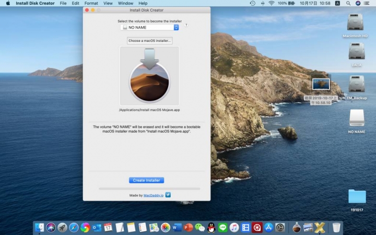This screenshot has height=235, width=376.
Task: Click the macOS Mojave installer image
Action: click(149, 76)
